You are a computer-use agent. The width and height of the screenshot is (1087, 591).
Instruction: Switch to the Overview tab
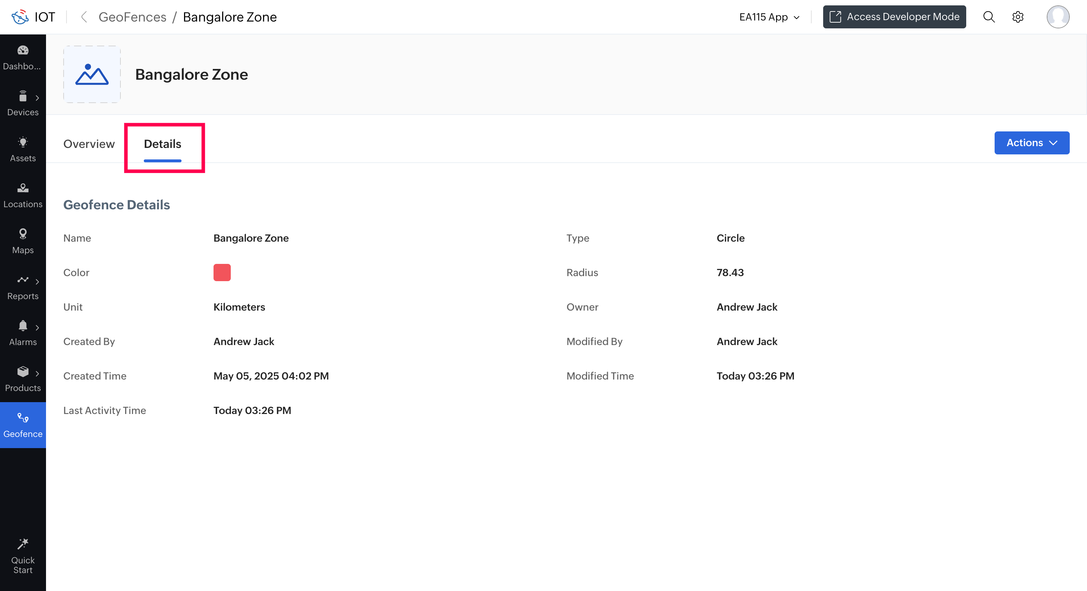click(x=89, y=144)
